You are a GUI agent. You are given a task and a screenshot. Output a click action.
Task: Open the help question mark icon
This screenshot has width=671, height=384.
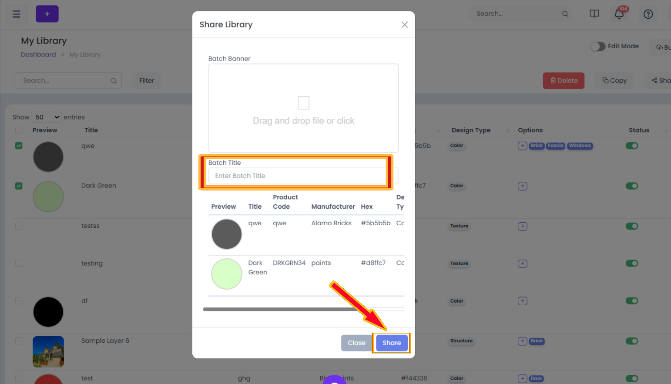pos(648,14)
